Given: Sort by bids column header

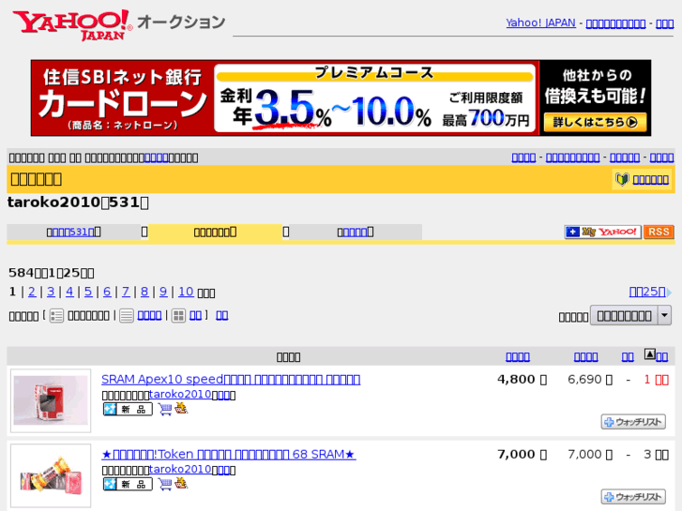Looking at the screenshot, I should tap(628, 357).
